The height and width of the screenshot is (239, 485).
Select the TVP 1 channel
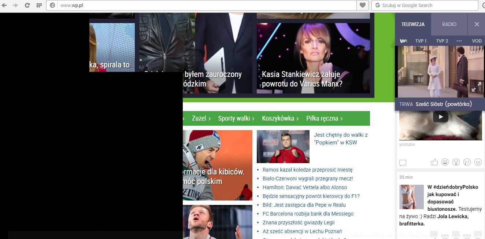[421, 41]
